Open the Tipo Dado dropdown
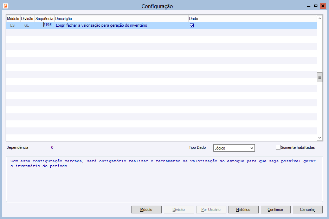The height and width of the screenshot is (219, 329). [x=234, y=148]
